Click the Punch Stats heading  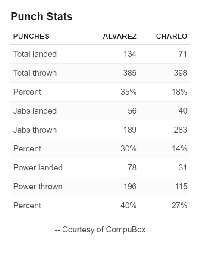tap(41, 17)
